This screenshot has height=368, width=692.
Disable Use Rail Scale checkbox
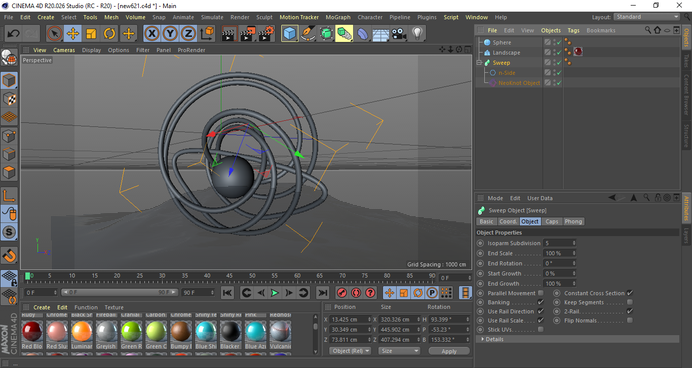541,320
